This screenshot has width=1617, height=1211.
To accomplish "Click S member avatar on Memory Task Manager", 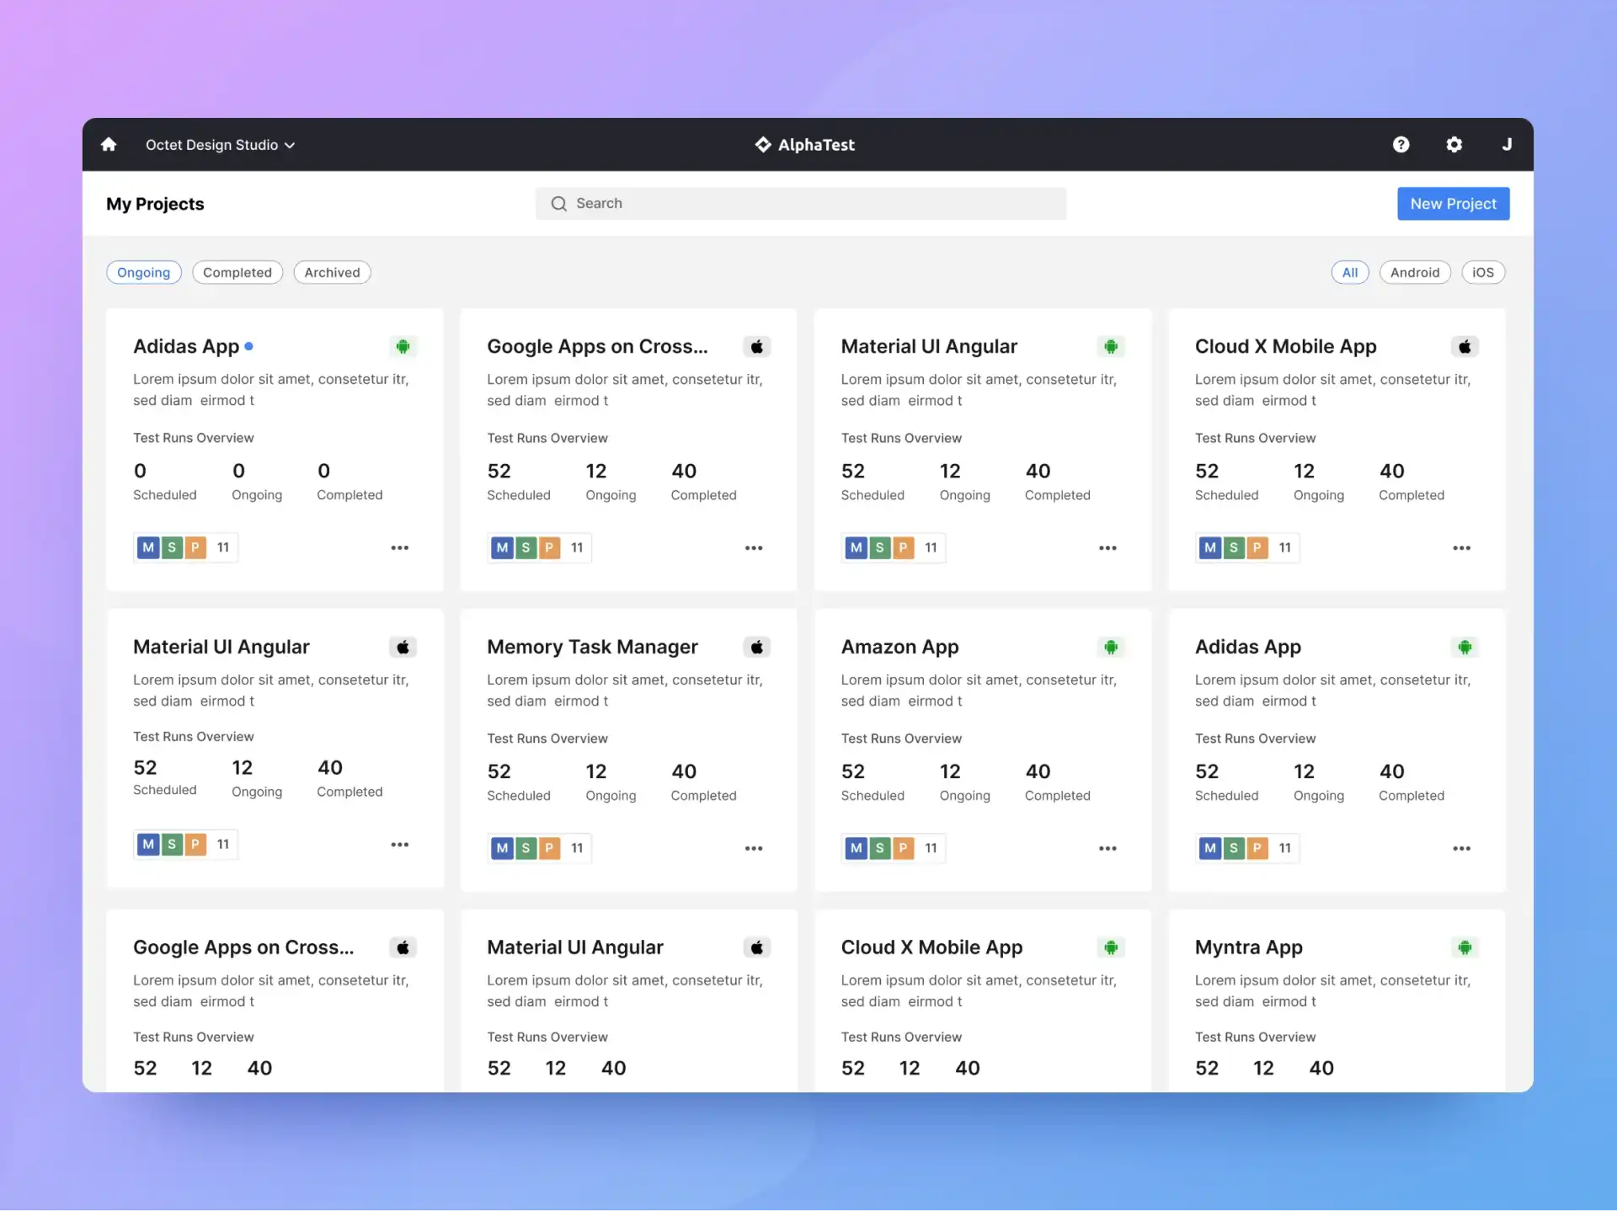I will tap(526, 848).
